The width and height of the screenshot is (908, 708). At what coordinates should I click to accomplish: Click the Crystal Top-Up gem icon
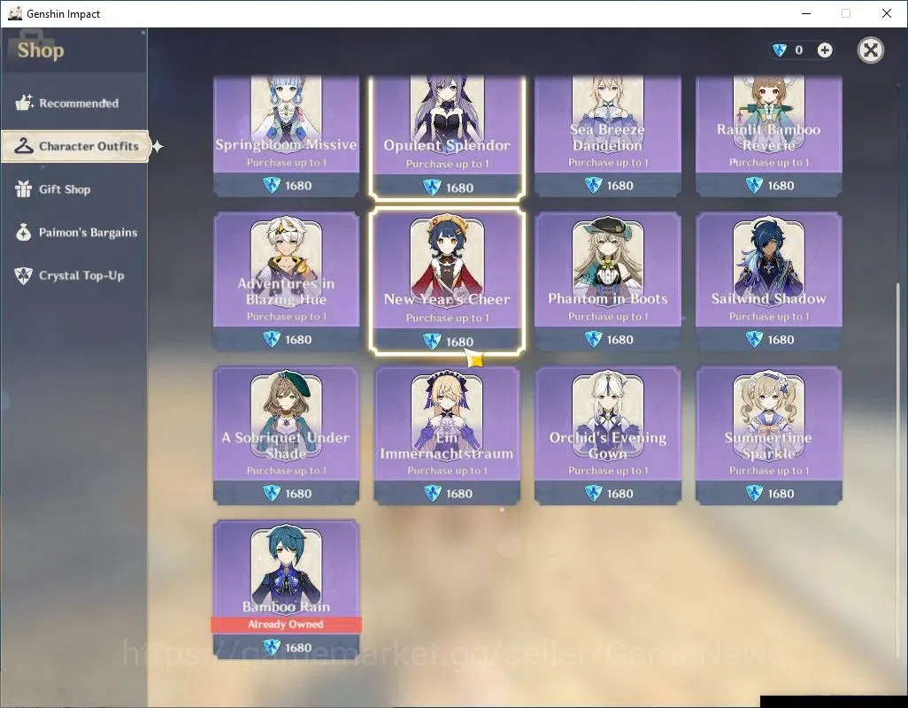coord(23,275)
